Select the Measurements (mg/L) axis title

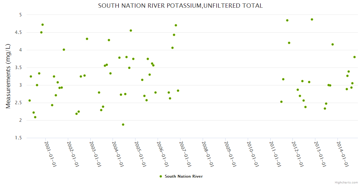(x=8, y=76)
